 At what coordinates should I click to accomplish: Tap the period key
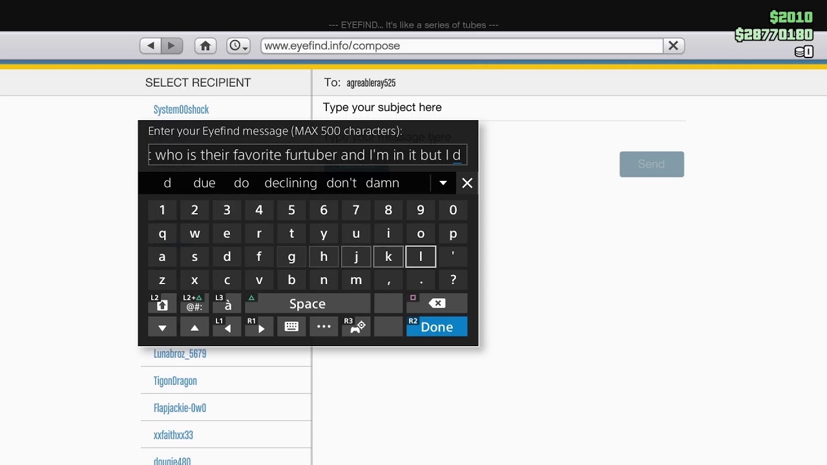(421, 280)
